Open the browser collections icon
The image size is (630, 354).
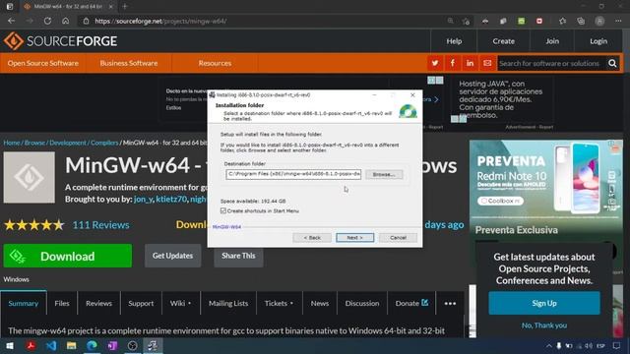581,21
